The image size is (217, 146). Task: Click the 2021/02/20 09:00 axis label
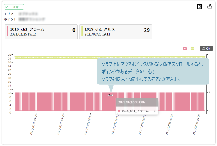pyautogui.click(x=61, y=125)
